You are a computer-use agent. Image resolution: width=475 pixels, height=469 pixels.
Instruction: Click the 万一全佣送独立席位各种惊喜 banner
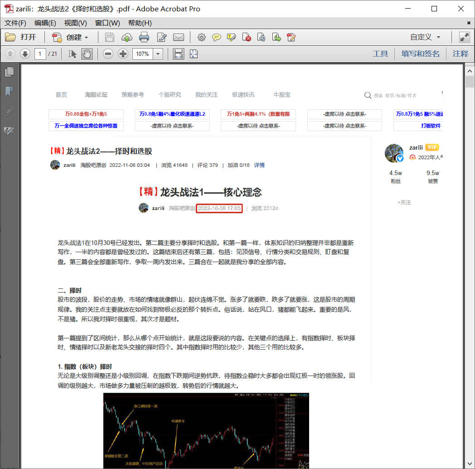click(86, 126)
